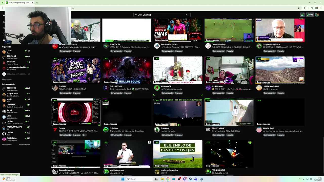Image resolution: width=324 pixels, height=182 pixels.
Task: Open creacioneslucifer999 channel in the sidebar
Action: [x=16, y=69]
